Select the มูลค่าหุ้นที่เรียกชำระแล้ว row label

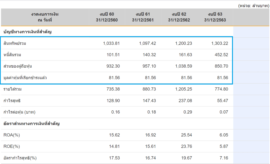(x=25, y=78)
